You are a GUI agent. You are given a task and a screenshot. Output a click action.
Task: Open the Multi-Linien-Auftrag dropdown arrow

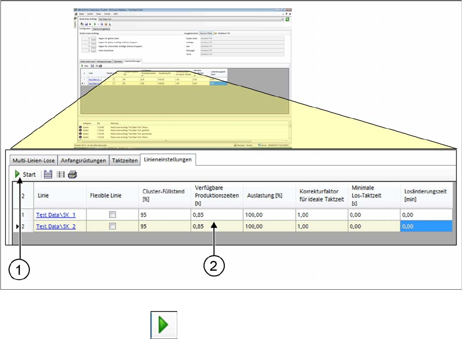click(x=283, y=19)
